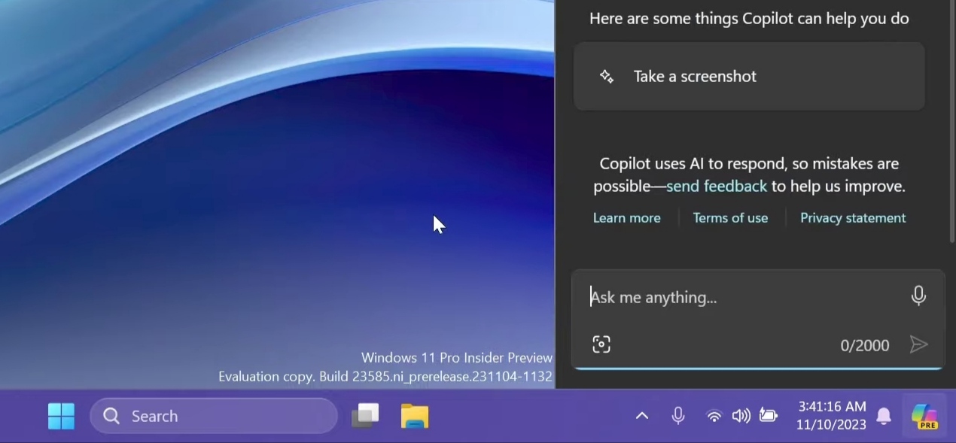
Task: Click the taskbar Search box
Action: [x=214, y=416]
